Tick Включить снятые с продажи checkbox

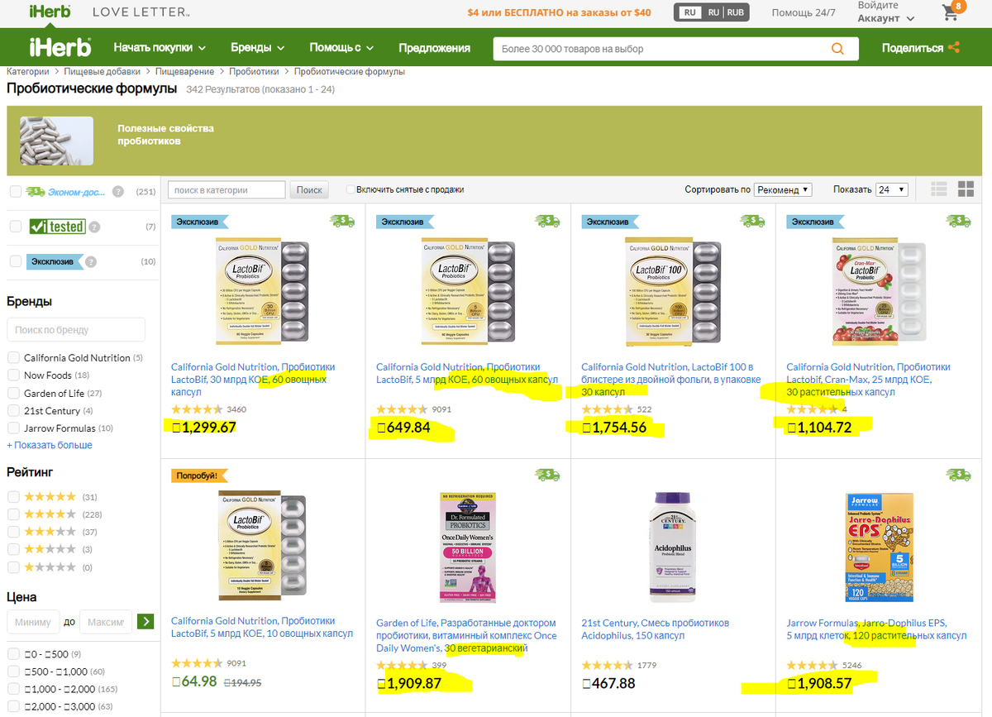(351, 189)
